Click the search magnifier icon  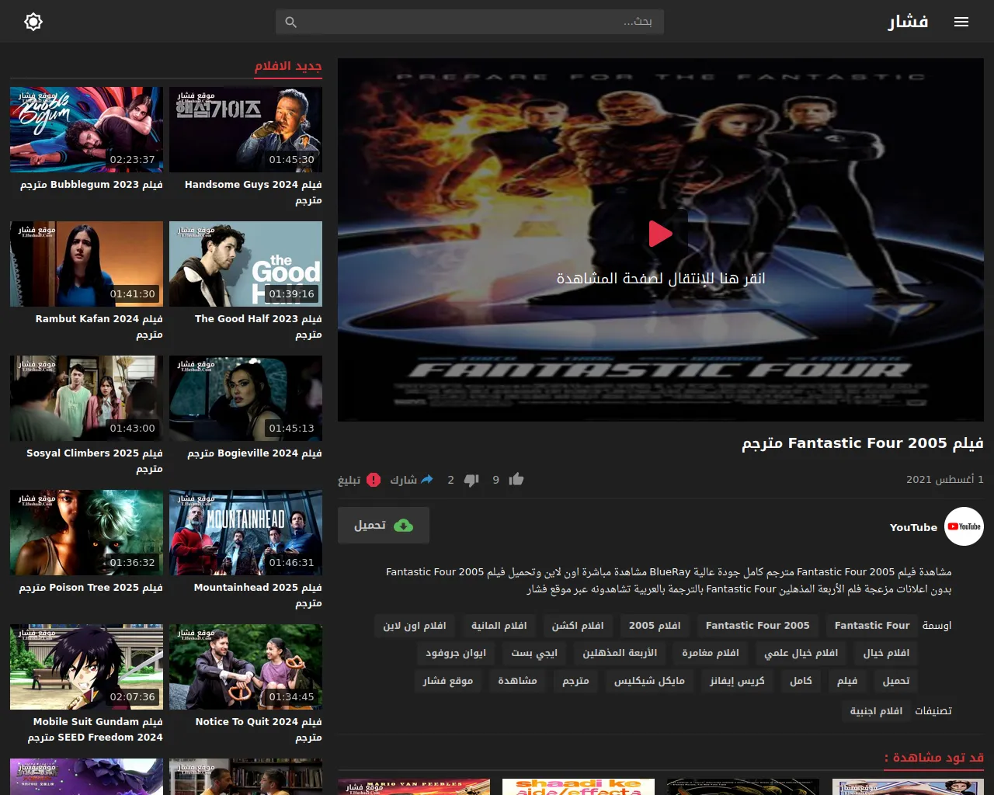tap(291, 23)
